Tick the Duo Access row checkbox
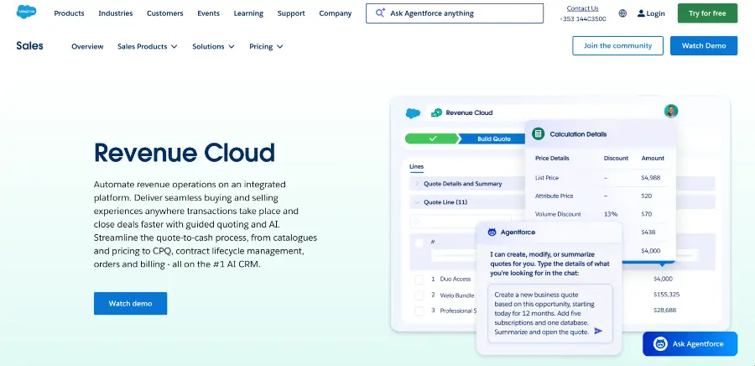This screenshot has width=755, height=366. [419, 280]
